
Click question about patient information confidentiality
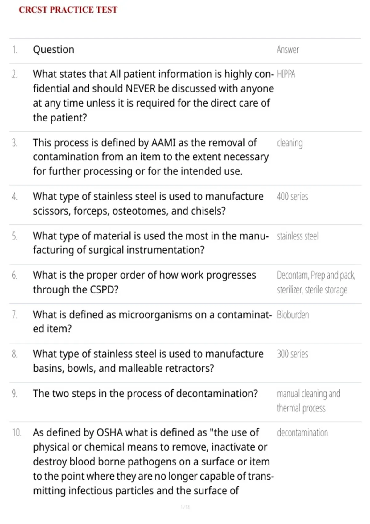(x=153, y=96)
